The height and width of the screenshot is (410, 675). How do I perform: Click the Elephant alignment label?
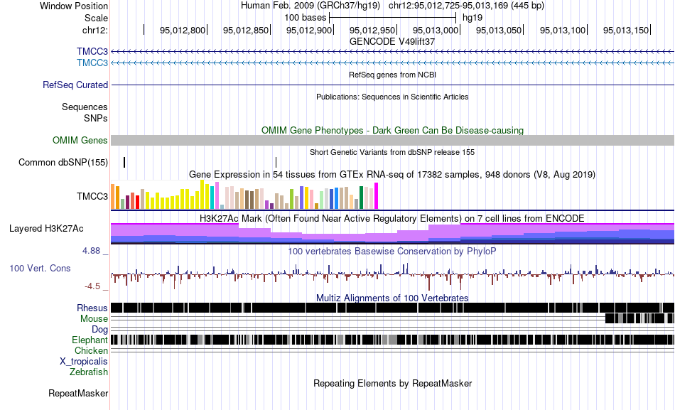(90, 340)
